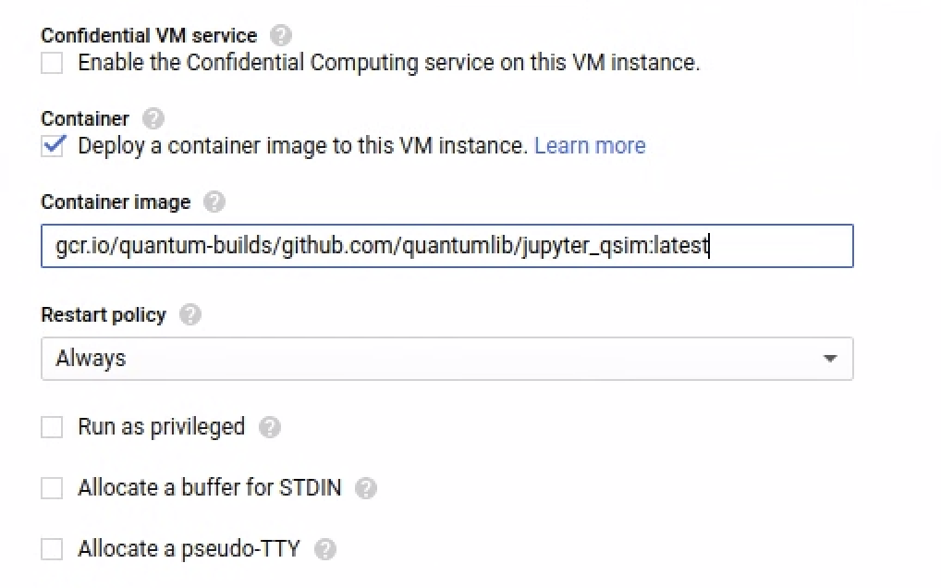This screenshot has width=941, height=588.
Task: Click into the Container image text field
Action: click(x=446, y=247)
